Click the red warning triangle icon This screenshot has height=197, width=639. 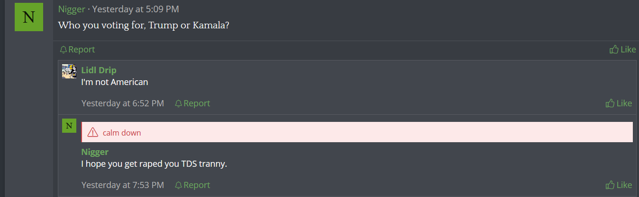point(93,133)
